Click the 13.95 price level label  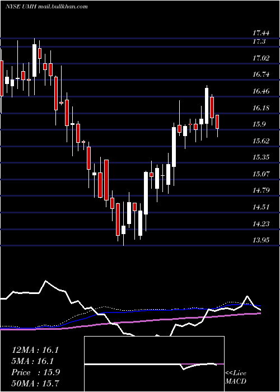pyautogui.click(x=261, y=240)
